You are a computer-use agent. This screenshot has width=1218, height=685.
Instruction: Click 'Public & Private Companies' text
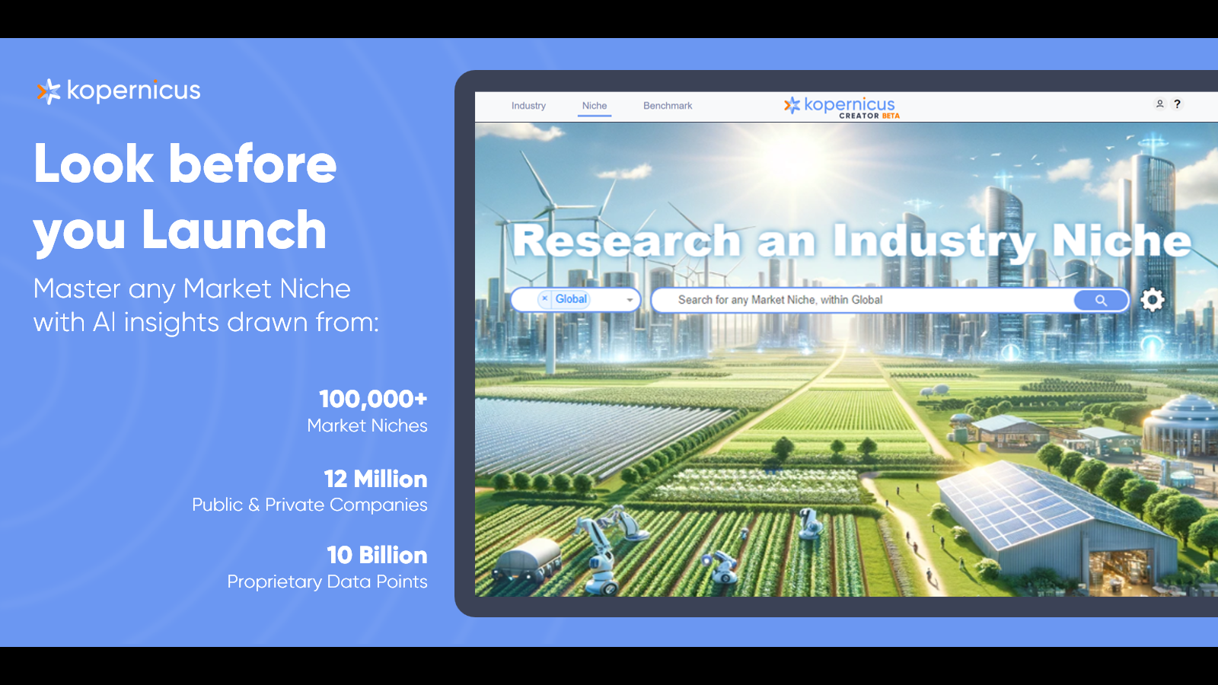tap(310, 505)
